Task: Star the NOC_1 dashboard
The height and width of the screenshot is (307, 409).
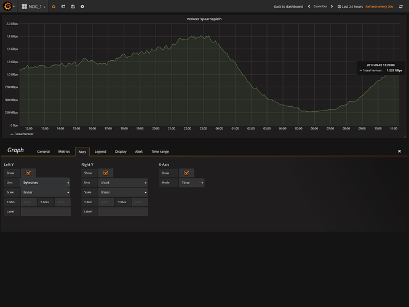Action: coord(54,6)
